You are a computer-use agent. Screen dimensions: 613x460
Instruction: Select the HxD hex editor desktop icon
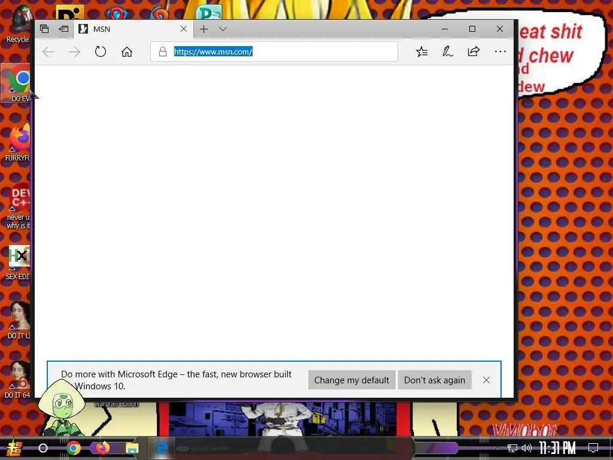point(18,262)
